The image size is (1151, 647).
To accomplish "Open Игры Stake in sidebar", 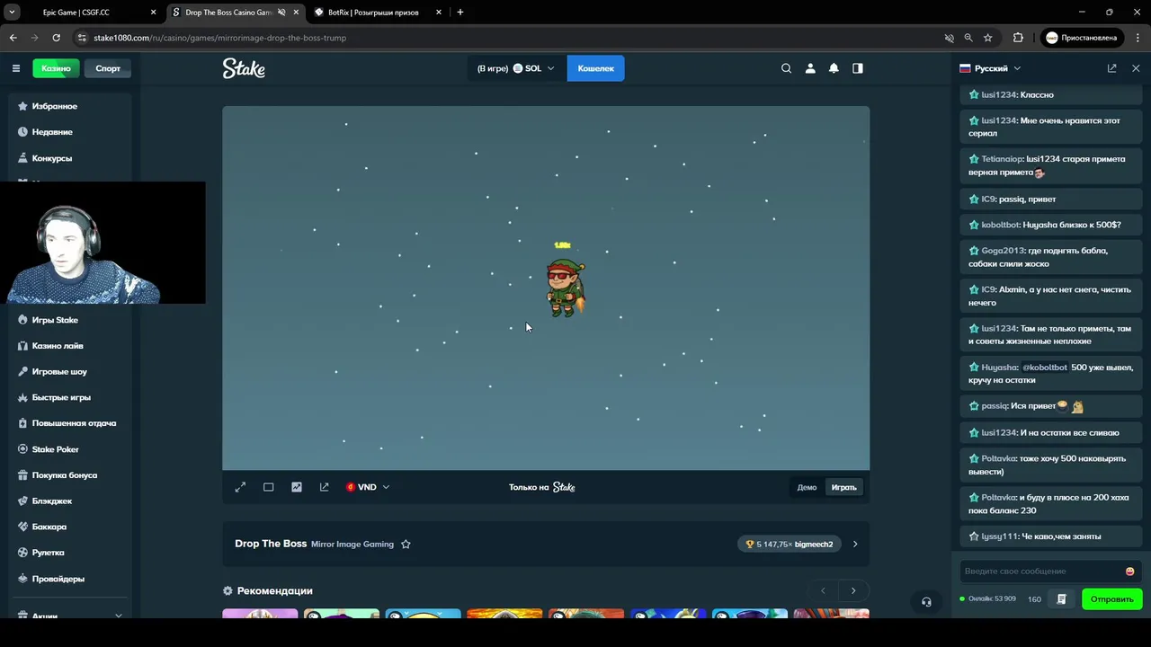I will pyautogui.click(x=70, y=320).
